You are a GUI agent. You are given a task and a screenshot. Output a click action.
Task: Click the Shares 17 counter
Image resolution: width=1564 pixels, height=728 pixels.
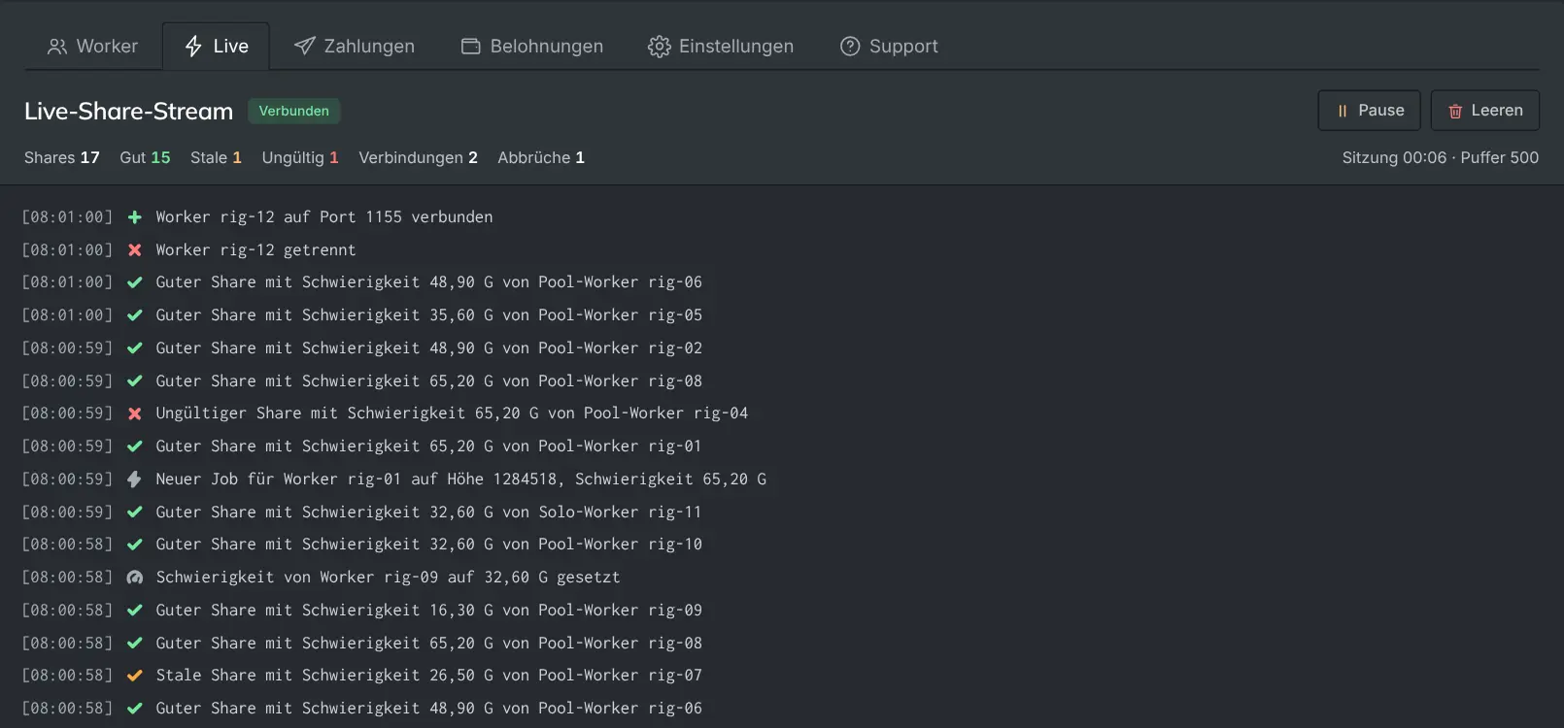[62, 157]
